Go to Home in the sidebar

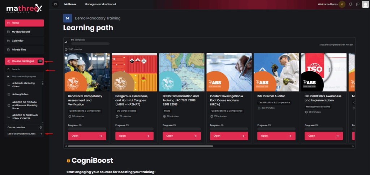pos(24,23)
